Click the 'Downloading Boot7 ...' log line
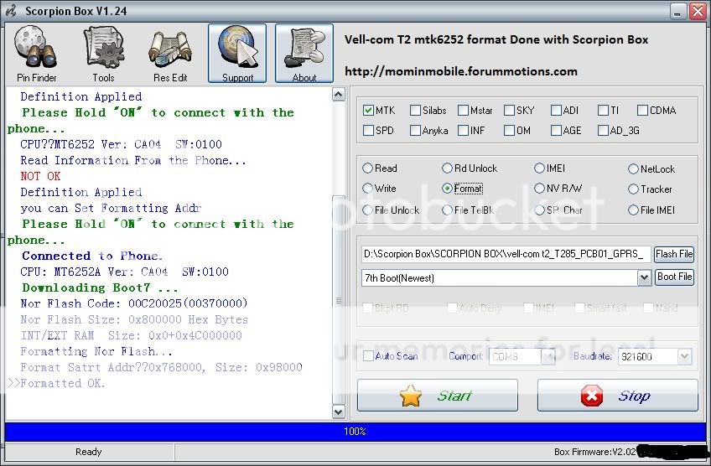This screenshot has width=711, height=466. [x=101, y=287]
